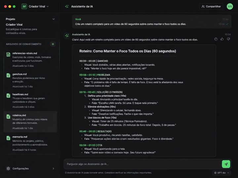Click the headlines.md file icon
The image size is (238, 178).
click(8, 96)
